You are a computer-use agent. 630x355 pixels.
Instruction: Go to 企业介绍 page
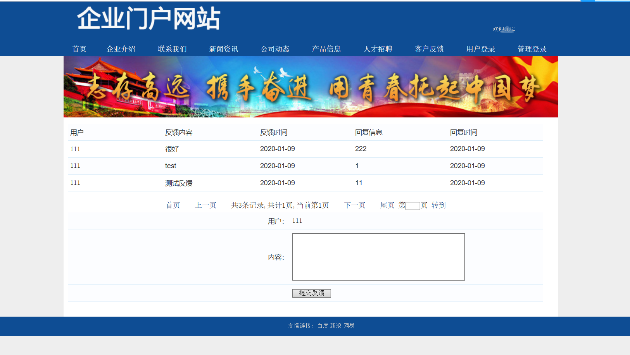(x=121, y=49)
